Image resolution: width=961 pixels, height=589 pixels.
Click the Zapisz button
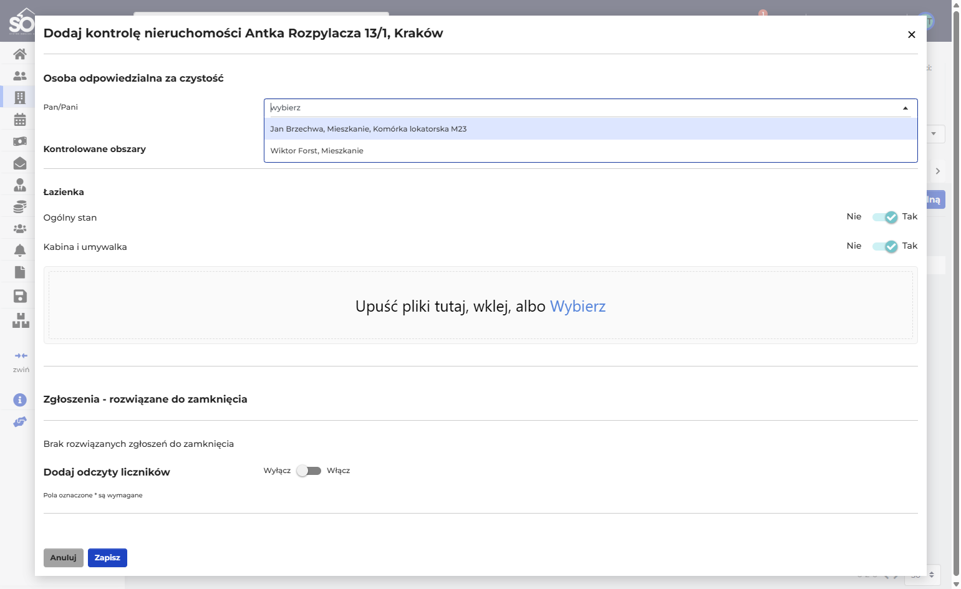107,558
